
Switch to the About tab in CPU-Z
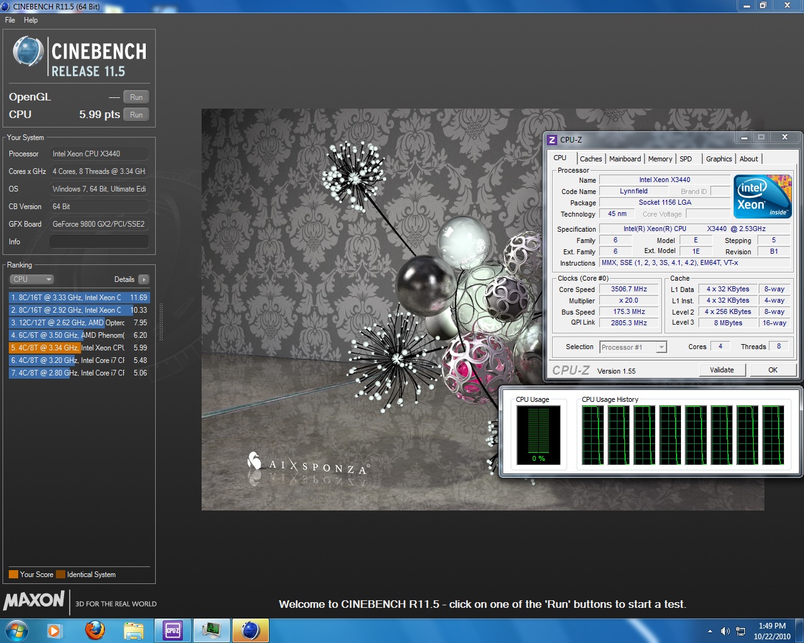pyautogui.click(x=749, y=159)
